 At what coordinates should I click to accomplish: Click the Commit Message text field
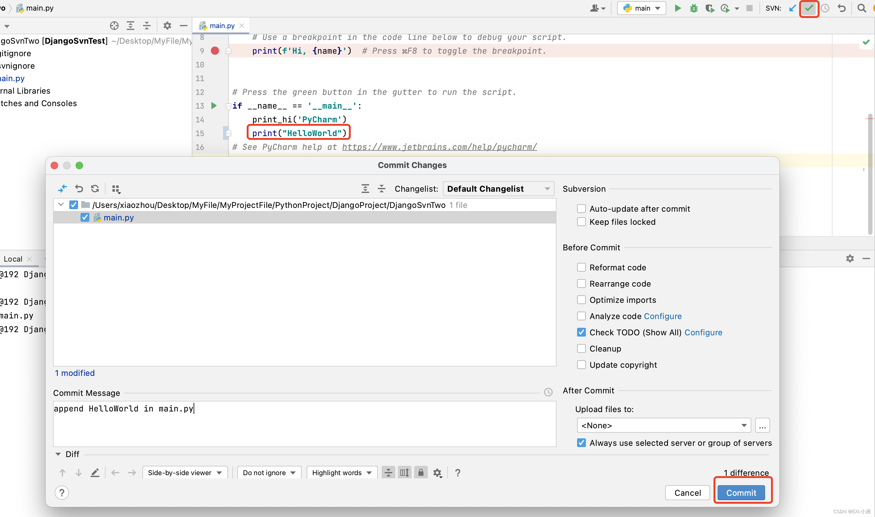click(x=304, y=424)
